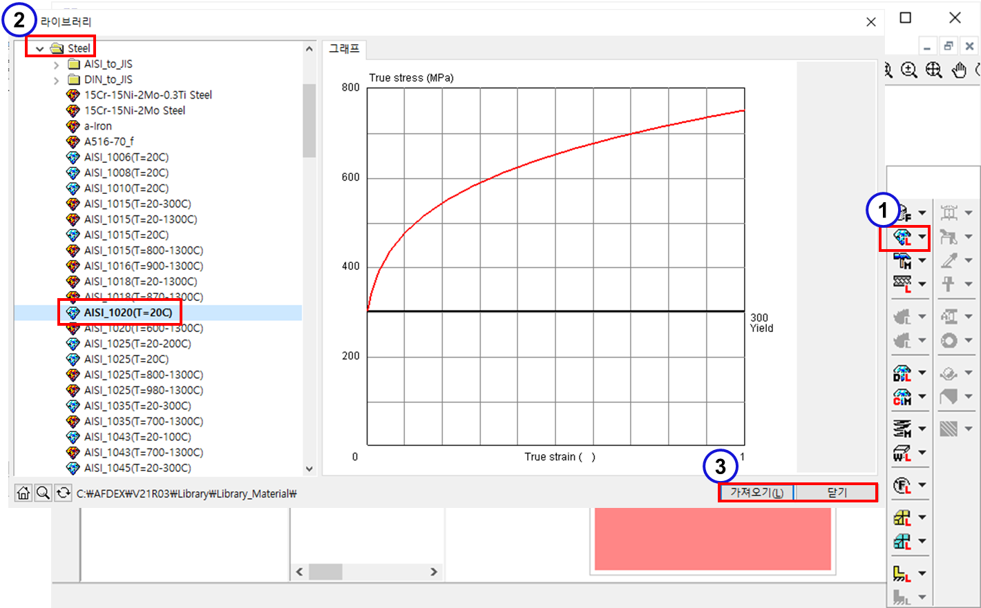Click the spring M toolbar icon
The width and height of the screenshot is (981, 608).
point(902,429)
